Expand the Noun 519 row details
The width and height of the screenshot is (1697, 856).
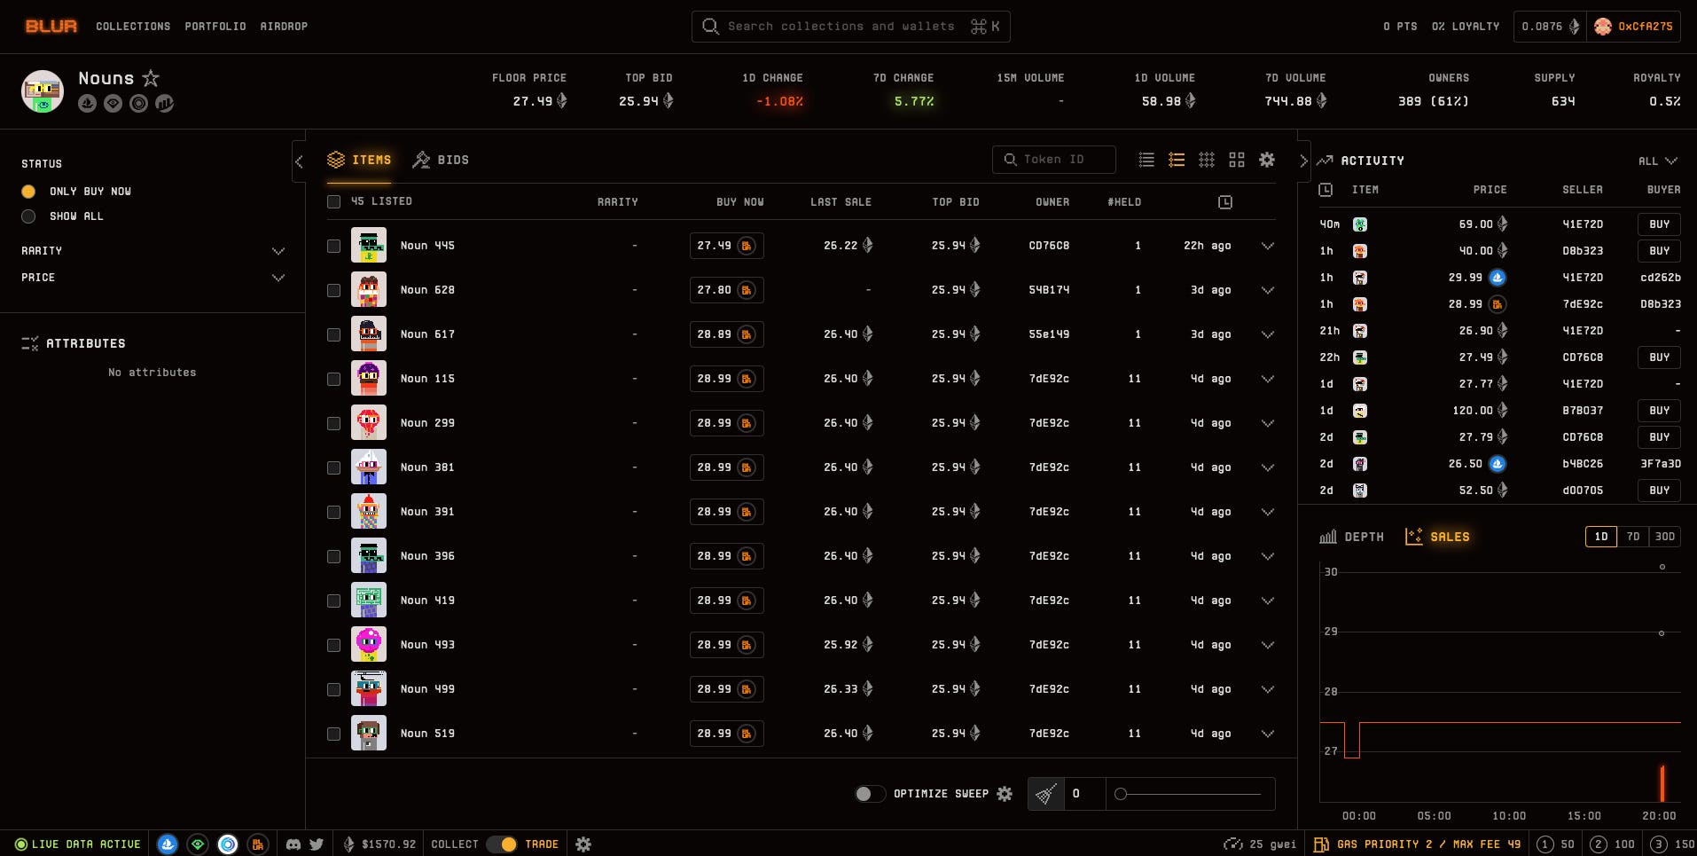pos(1268,734)
